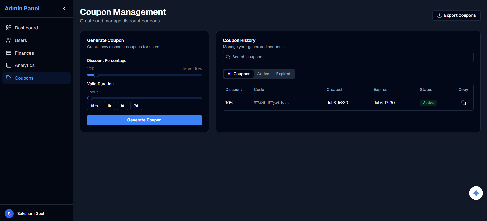Click the search magnifier icon

(228, 57)
